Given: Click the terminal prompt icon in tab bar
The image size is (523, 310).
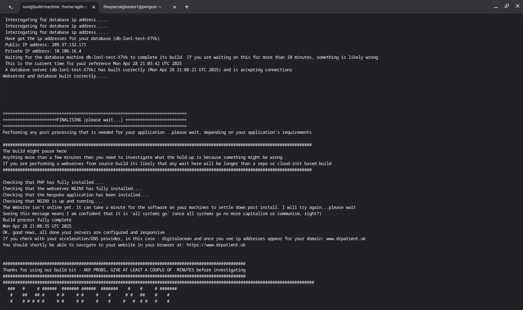Looking at the screenshot, I should (x=11, y=7).
